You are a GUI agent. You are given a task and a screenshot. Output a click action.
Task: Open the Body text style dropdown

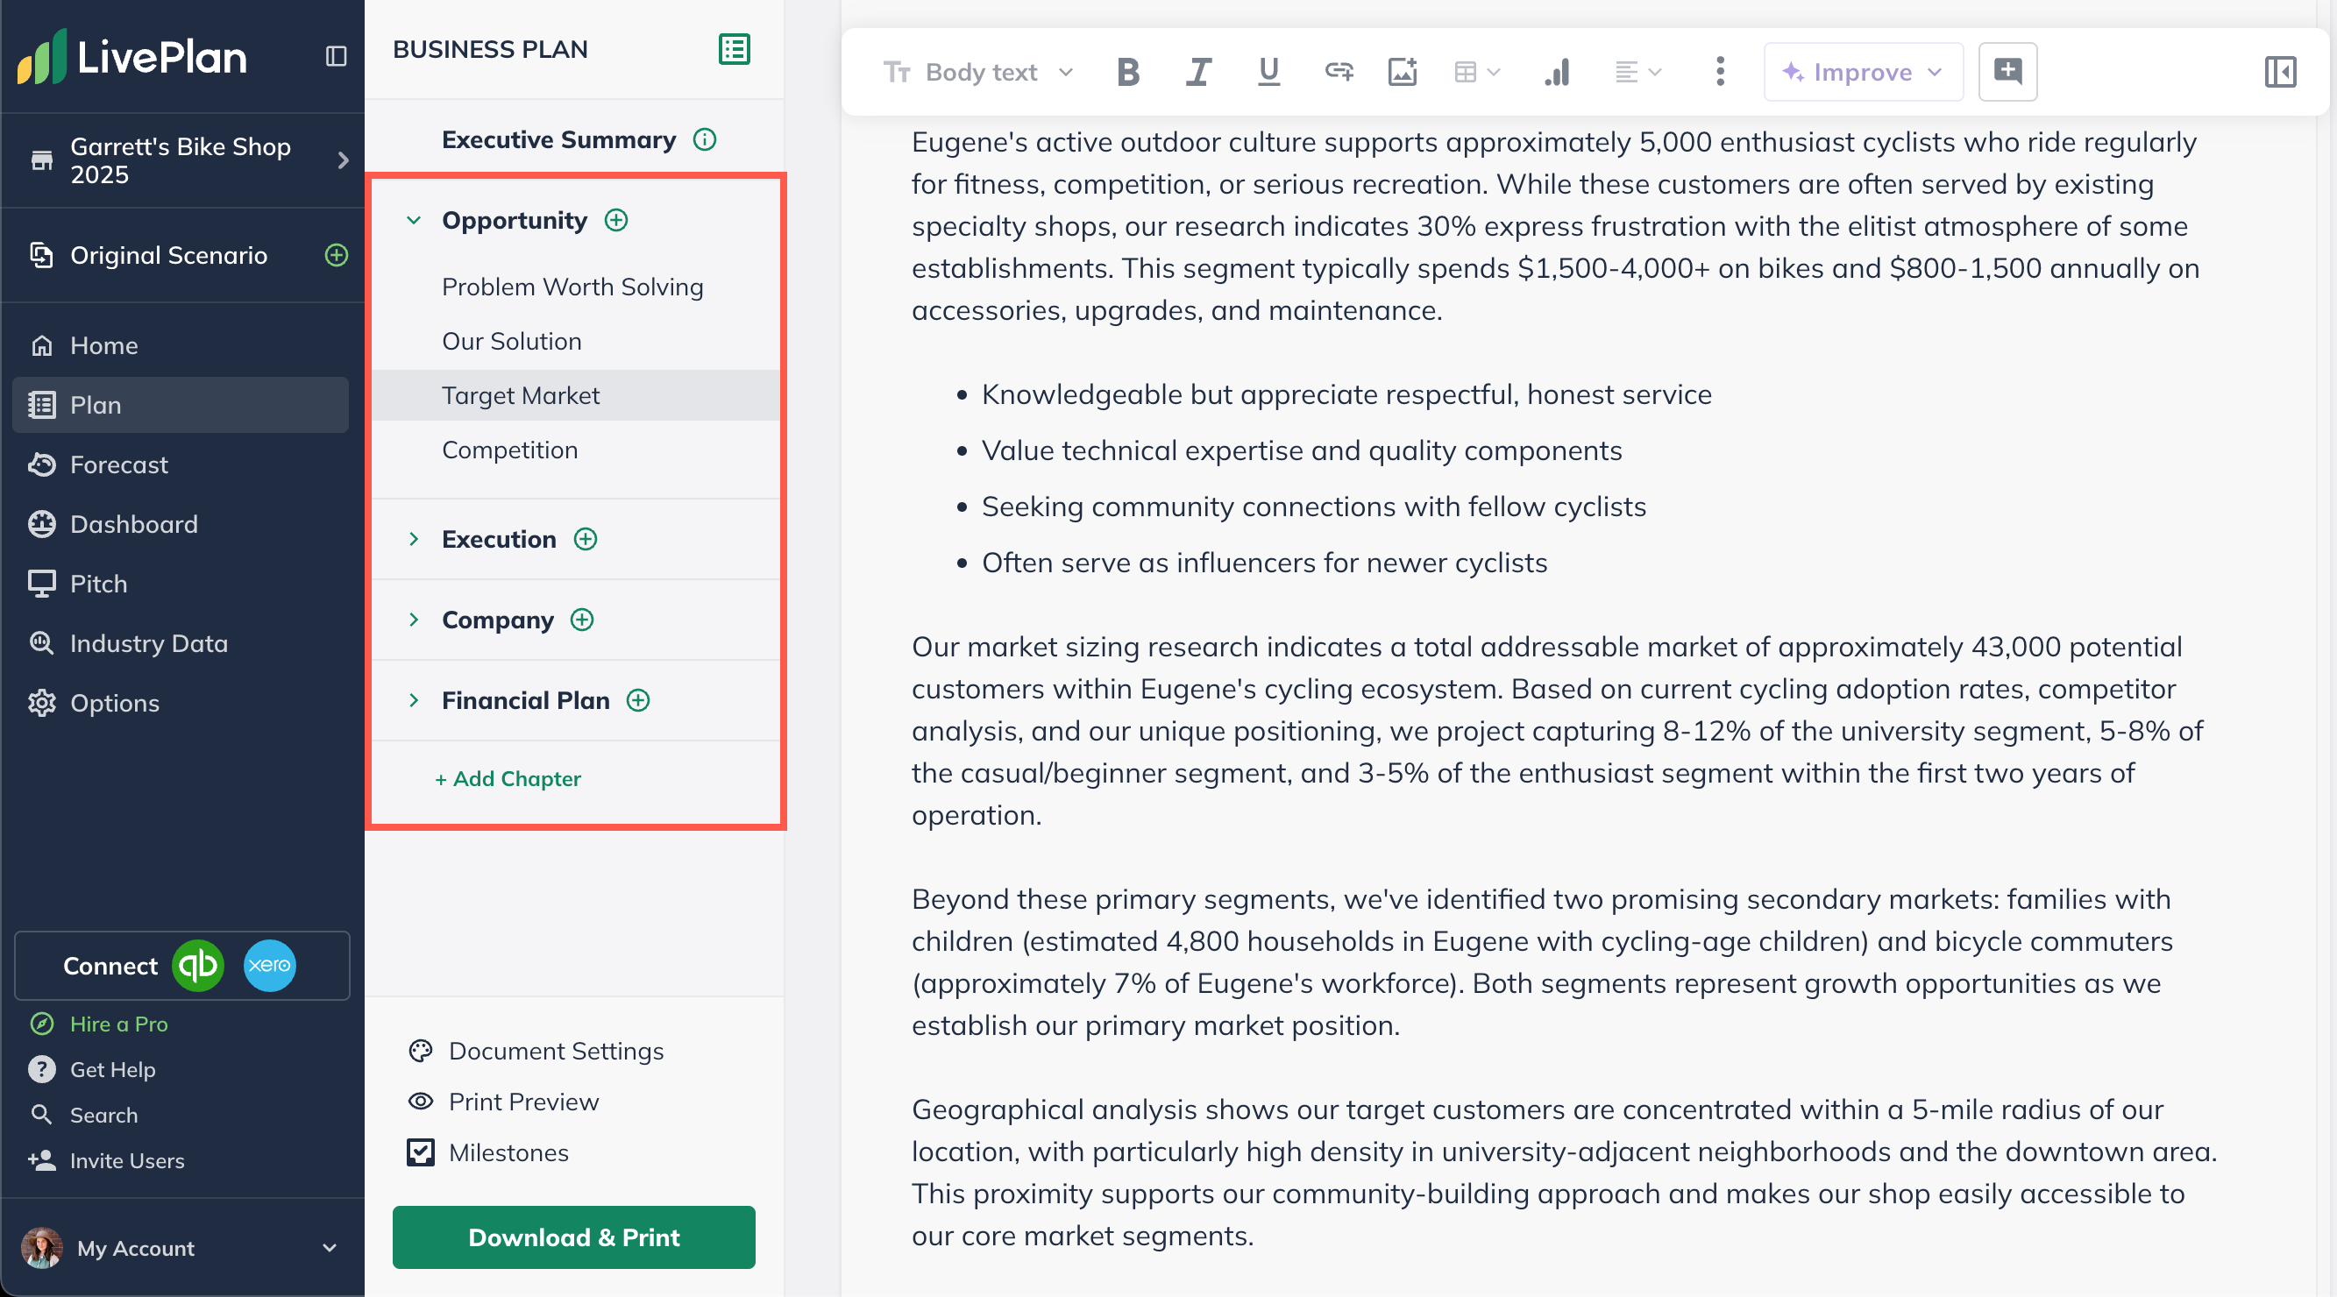click(x=978, y=72)
